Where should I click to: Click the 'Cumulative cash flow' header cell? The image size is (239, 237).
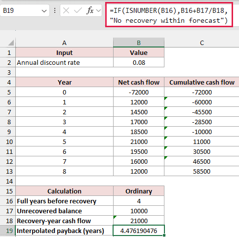(x=201, y=82)
